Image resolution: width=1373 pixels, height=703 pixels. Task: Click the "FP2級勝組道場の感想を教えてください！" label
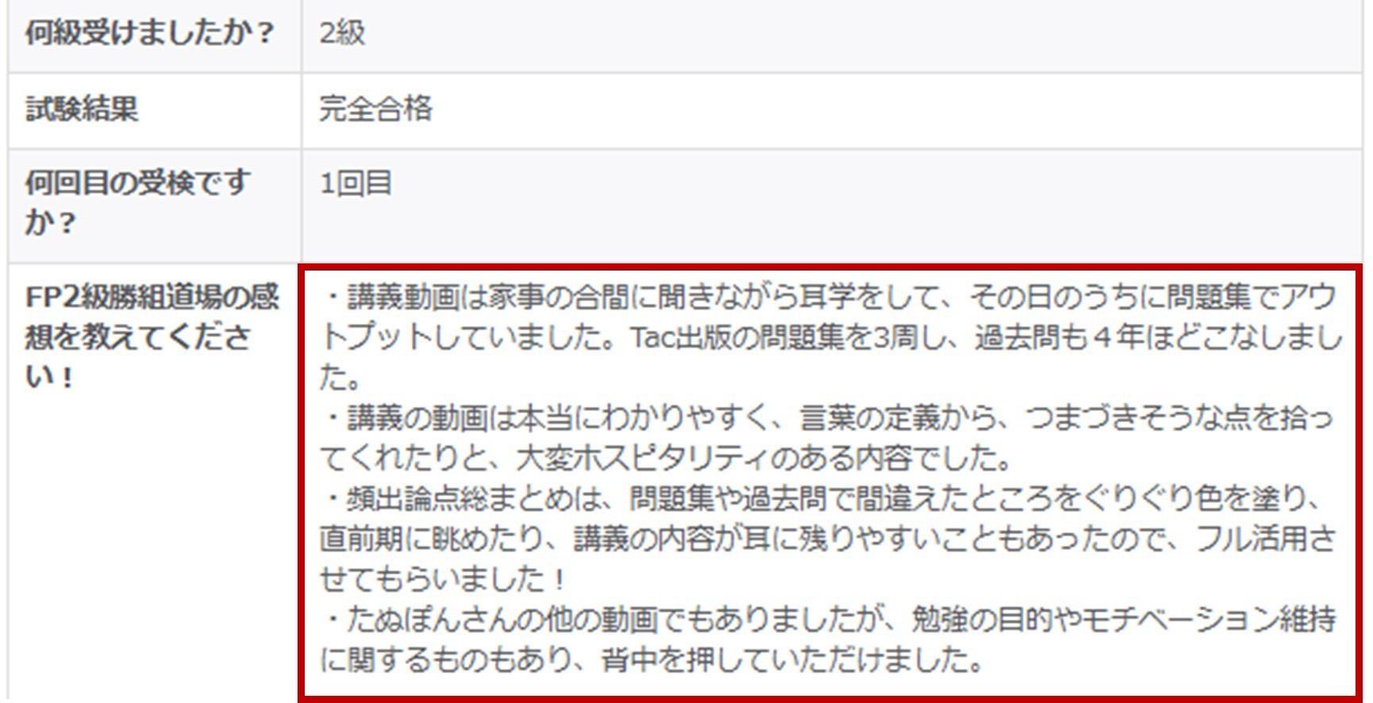(151, 336)
